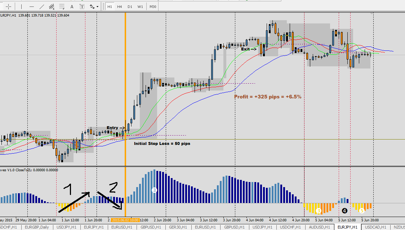Switch to the M30 timeframe
This screenshot has width=405, height=230.
click(x=153, y=7)
